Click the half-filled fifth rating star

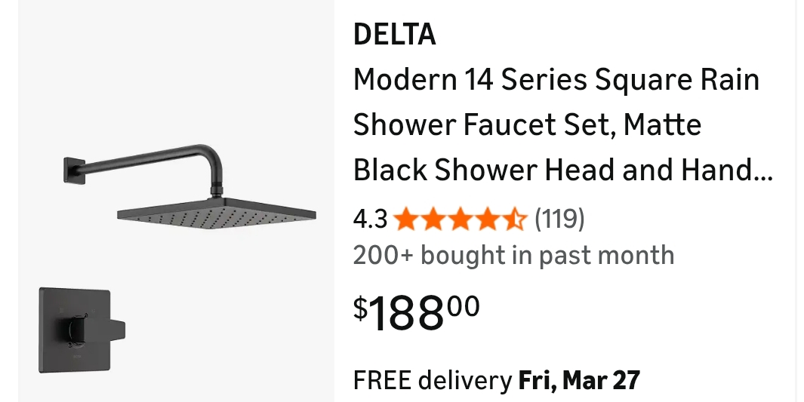click(x=515, y=219)
